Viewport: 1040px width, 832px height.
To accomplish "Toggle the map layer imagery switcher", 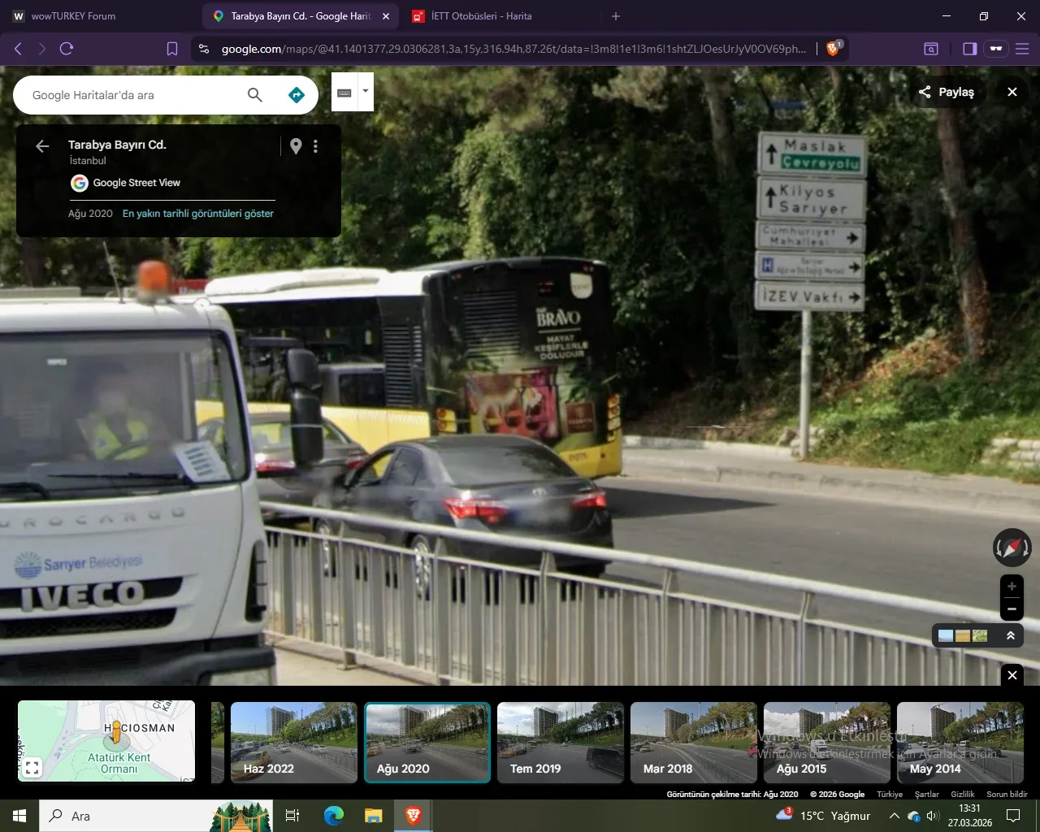I will (x=963, y=635).
